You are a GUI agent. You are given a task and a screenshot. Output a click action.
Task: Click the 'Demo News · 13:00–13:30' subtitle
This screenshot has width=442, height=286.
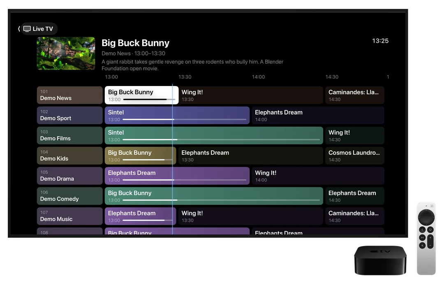coord(133,53)
